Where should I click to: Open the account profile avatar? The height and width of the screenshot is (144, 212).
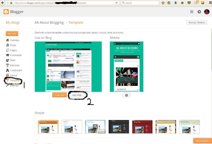coord(207,12)
